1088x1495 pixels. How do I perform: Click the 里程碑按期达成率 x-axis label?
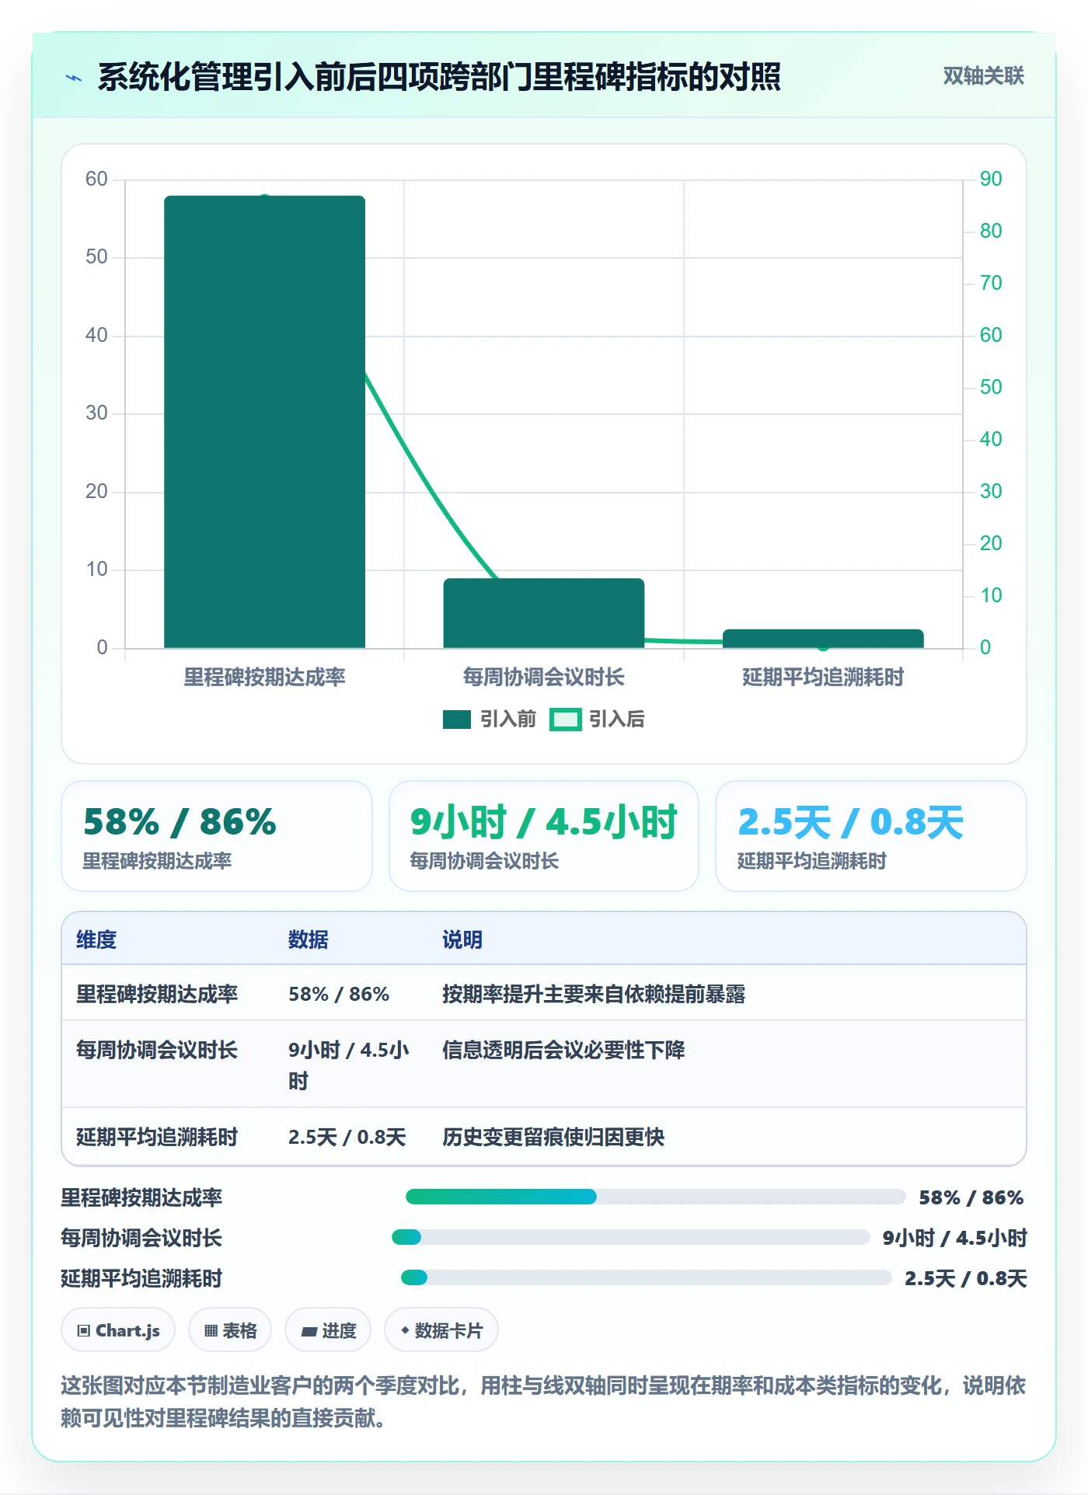pyautogui.click(x=264, y=678)
